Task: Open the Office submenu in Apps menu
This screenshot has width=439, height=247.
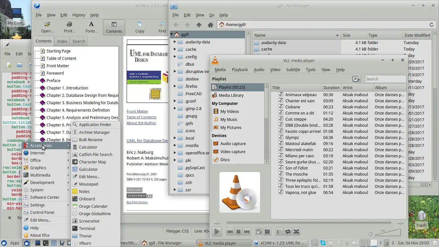Action: (47, 160)
